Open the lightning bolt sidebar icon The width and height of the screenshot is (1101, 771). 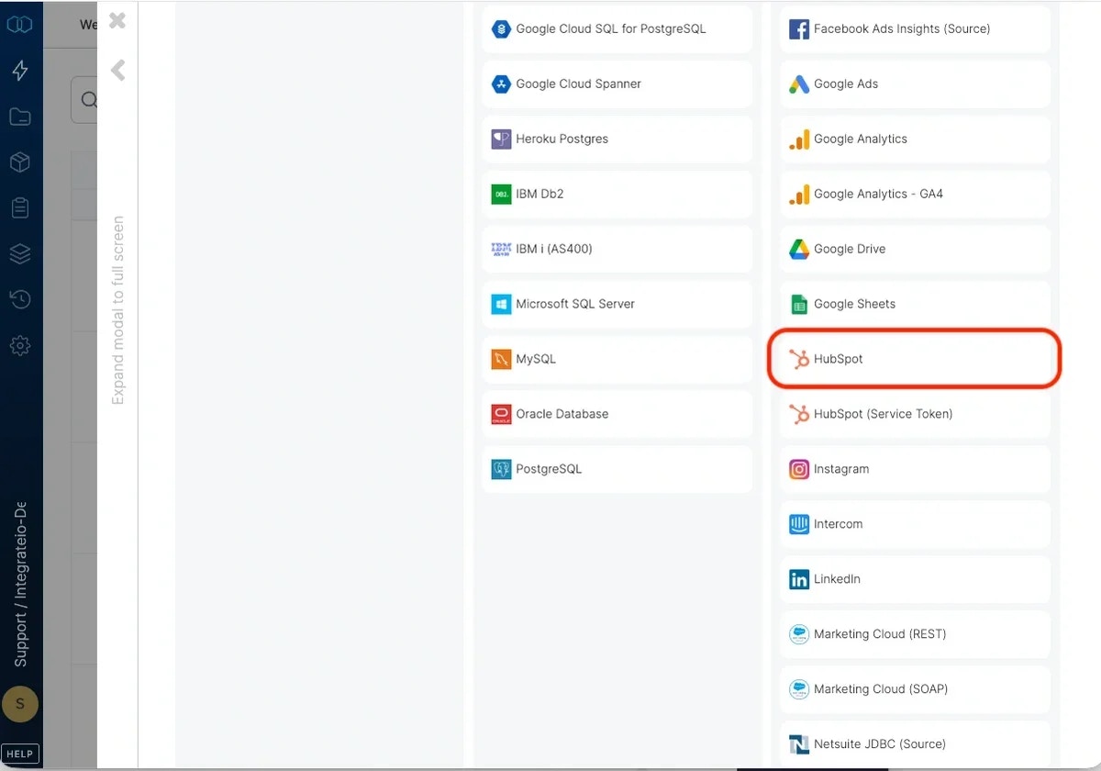point(20,71)
